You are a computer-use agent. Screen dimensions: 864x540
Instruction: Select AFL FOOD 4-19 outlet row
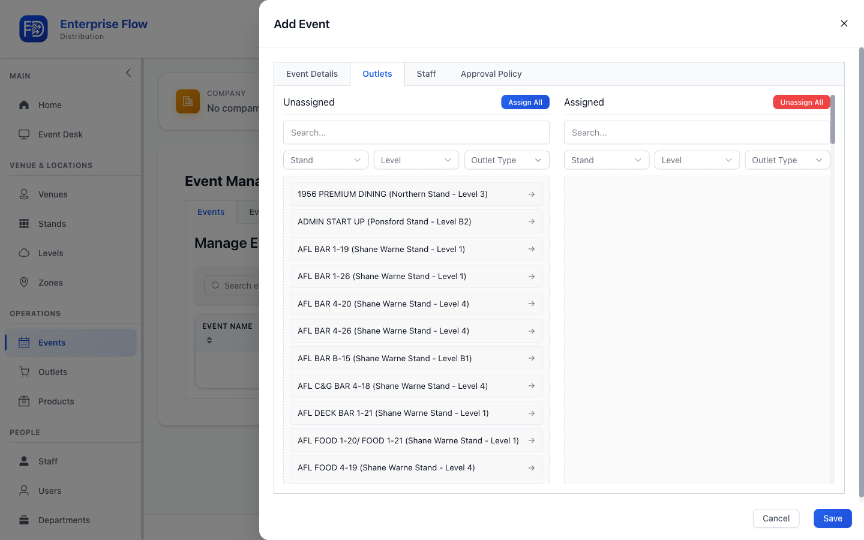pos(416,468)
